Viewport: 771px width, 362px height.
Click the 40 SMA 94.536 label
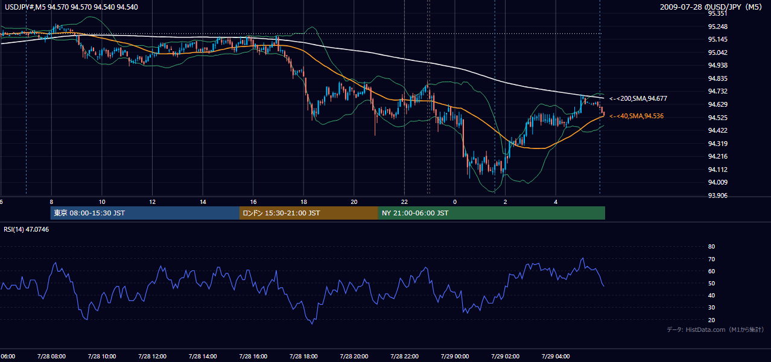636,116
